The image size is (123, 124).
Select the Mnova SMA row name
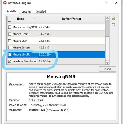[x=20, y=41]
